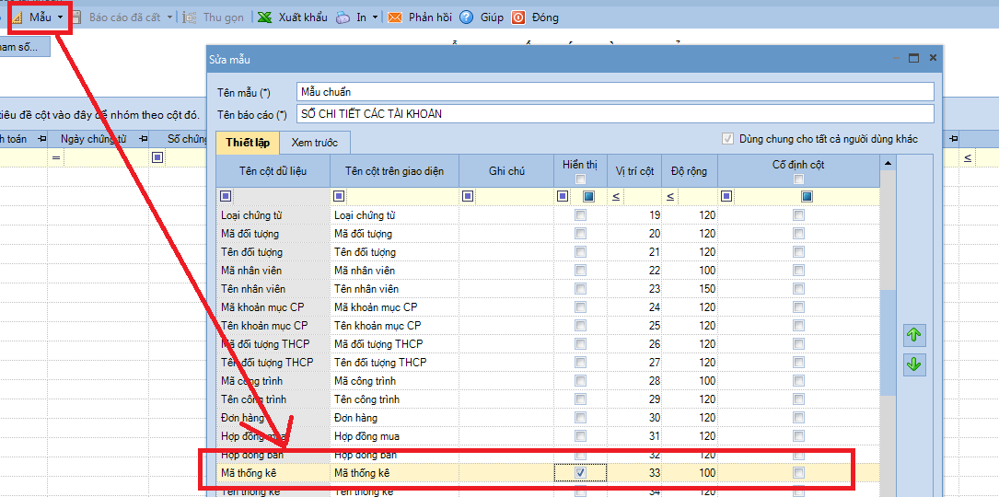The height and width of the screenshot is (497, 999).
Task: Tick Cố định cột checkbox for Mã công trình
Action: pos(798,381)
